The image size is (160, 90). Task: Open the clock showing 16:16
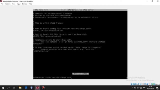(150, 88)
